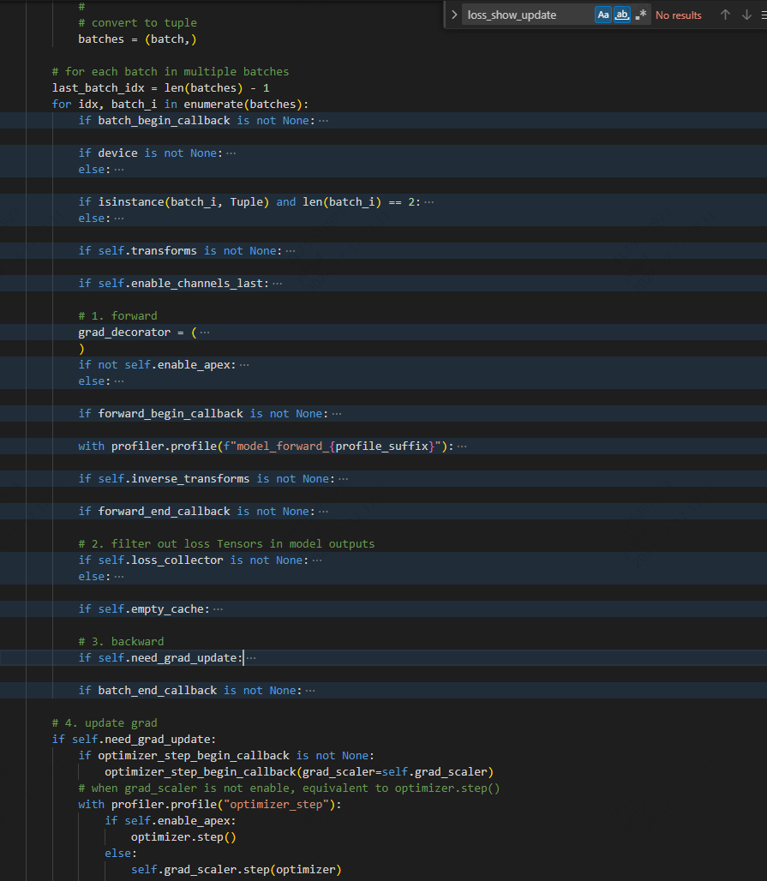Expand folded forward_begin_callback block
Screen dimensions: 767x881
[x=336, y=414]
